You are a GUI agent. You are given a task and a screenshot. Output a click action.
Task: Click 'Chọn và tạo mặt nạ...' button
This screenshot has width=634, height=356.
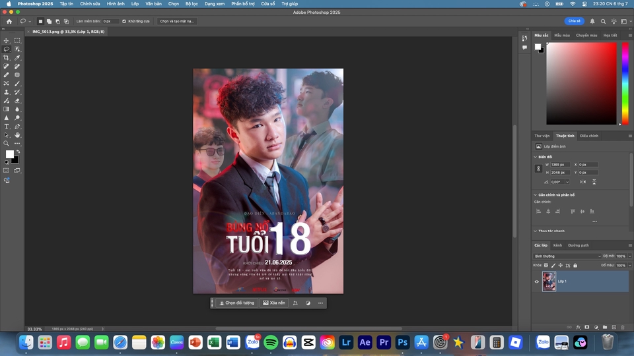click(177, 21)
